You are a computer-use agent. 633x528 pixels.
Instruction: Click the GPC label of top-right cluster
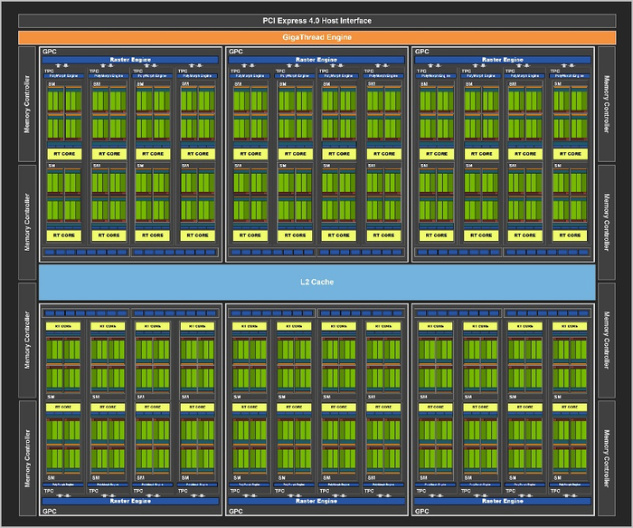[421, 52]
